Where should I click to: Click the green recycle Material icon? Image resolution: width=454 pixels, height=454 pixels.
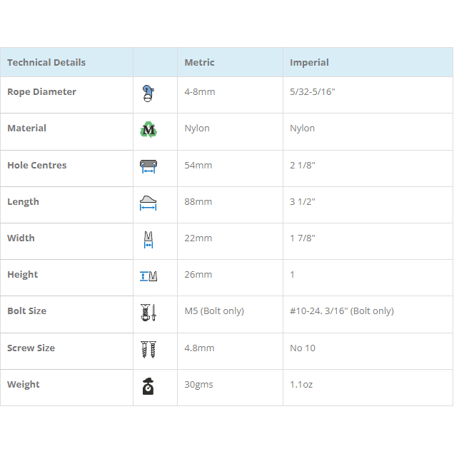(x=148, y=129)
